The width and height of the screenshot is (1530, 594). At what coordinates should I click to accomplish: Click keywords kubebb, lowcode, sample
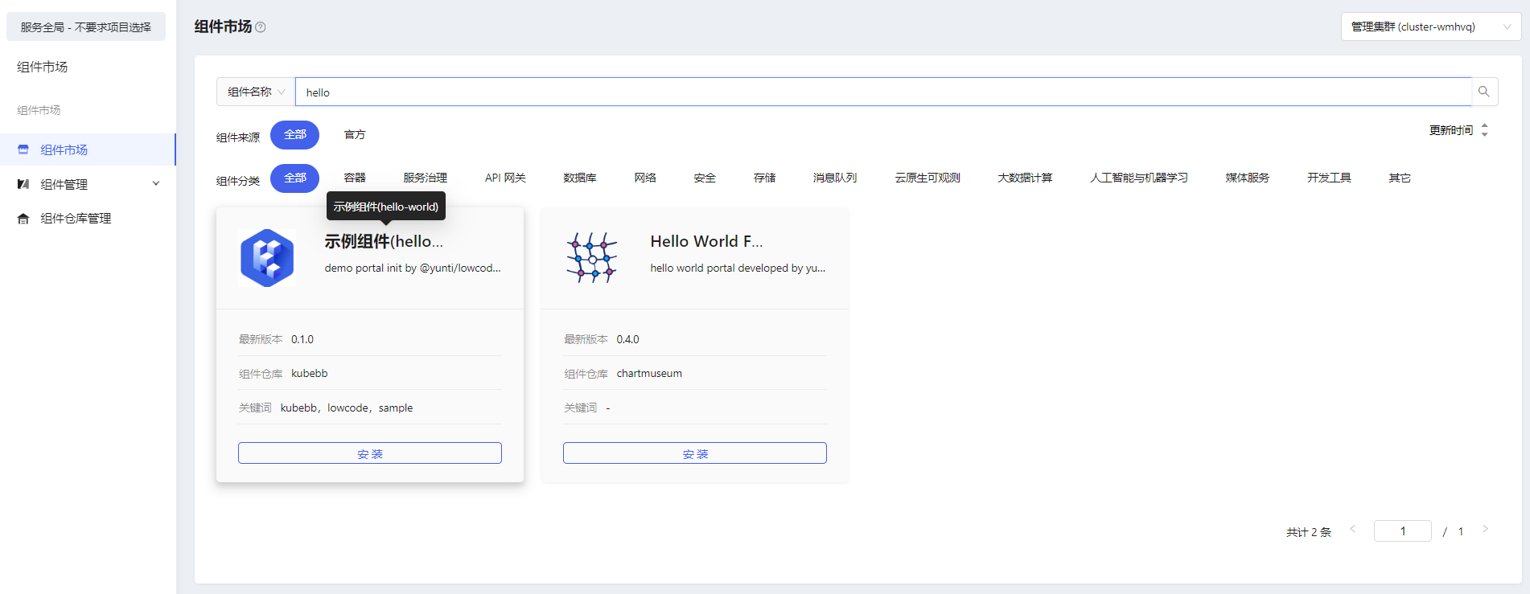point(347,408)
